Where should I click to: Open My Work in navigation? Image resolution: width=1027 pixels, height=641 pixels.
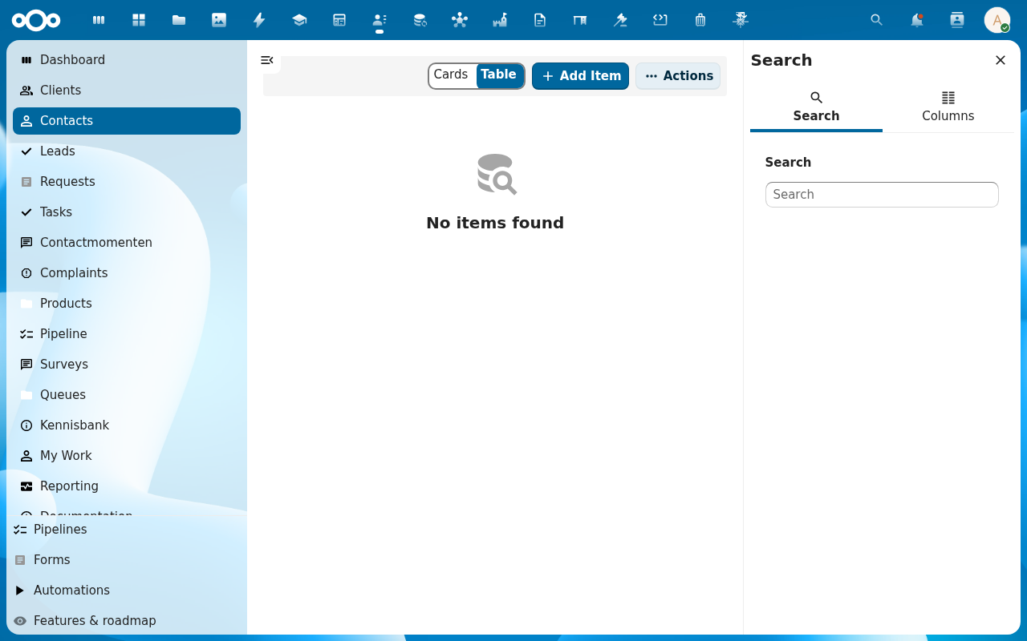pyautogui.click(x=127, y=456)
